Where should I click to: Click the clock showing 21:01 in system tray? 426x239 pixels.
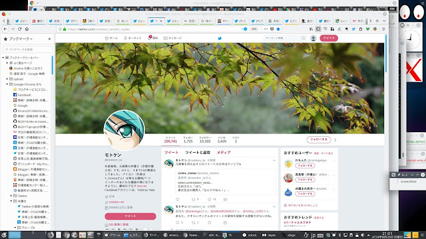387,235
